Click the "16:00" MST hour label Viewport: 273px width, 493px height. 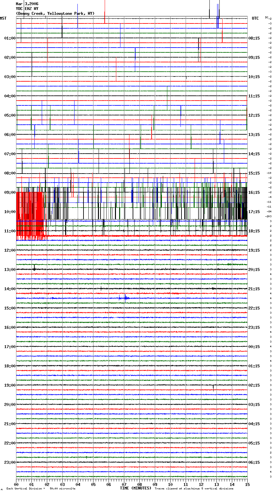(10, 327)
